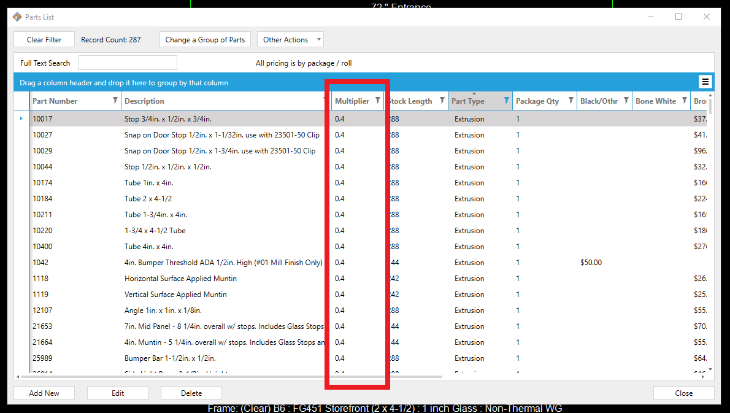Select part number 10174
The width and height of the screenshot is (730, 413).
[x=42, y=182]
